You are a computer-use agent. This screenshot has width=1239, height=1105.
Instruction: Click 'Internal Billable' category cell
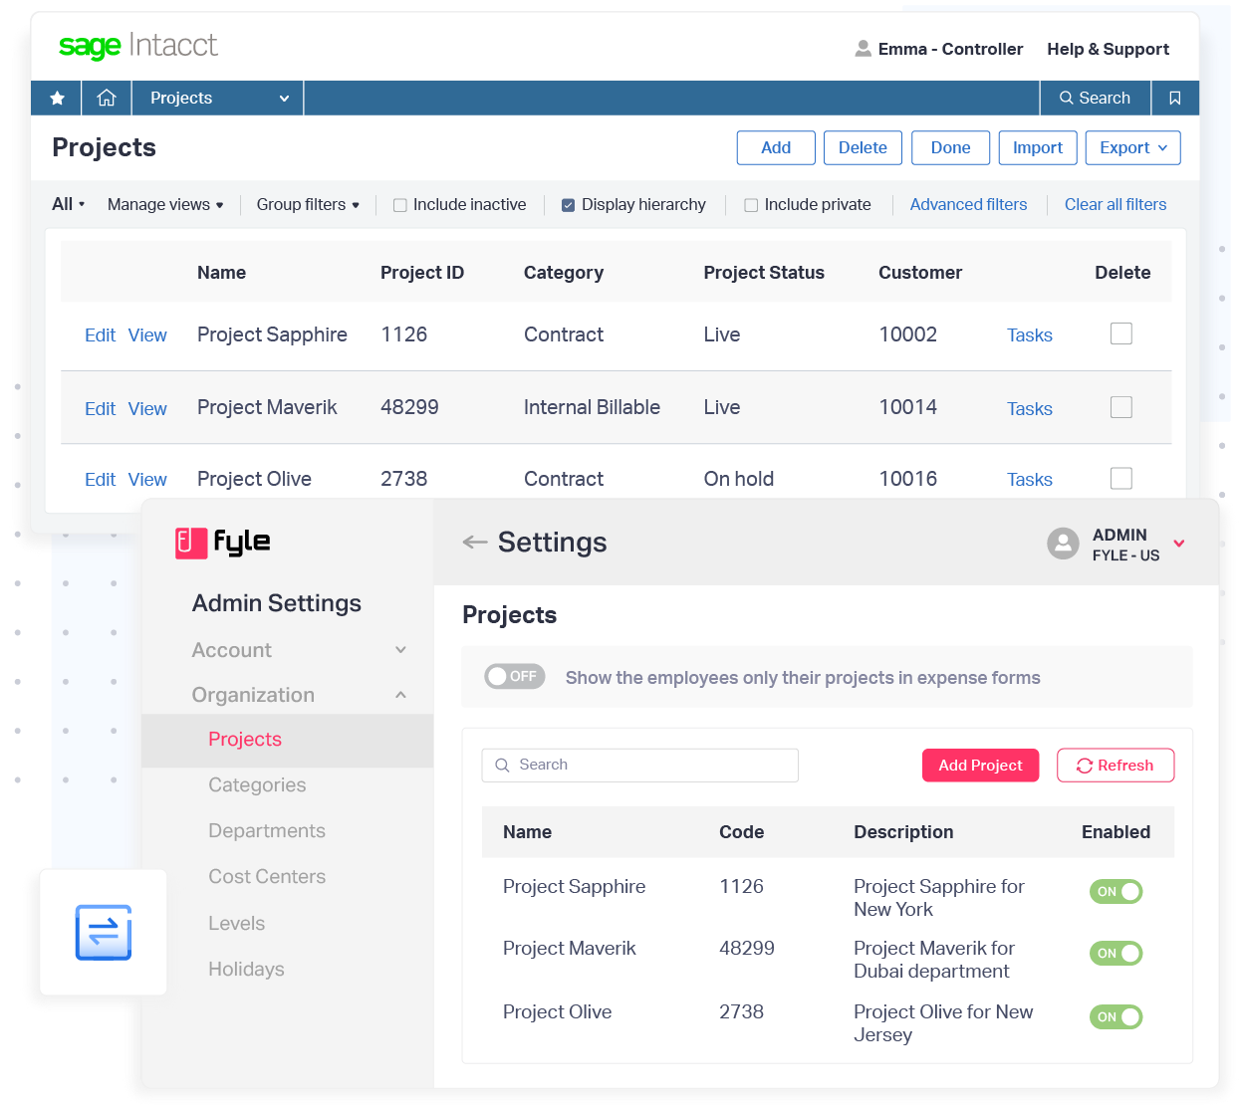(x=592, y=407)
